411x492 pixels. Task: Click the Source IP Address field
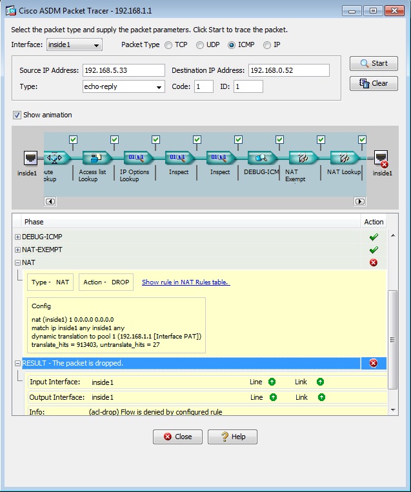124,70
